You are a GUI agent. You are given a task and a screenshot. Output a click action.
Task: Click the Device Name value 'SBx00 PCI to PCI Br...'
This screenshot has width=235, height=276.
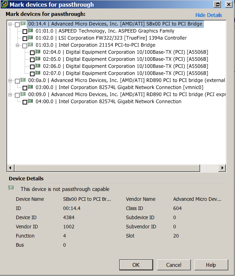pyautogui.click(x=87, y=199)
